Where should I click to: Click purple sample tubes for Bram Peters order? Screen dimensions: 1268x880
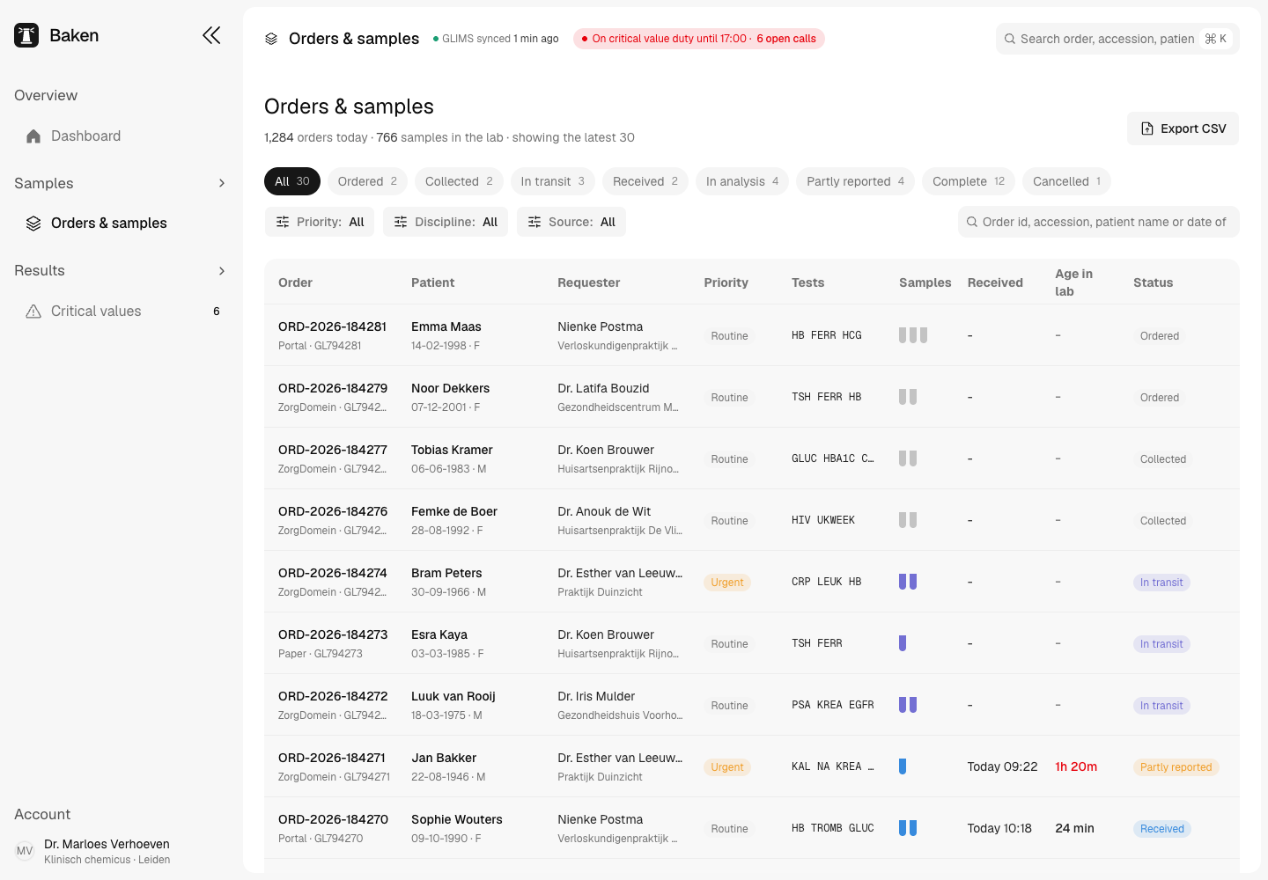click(x=908, y=582)
